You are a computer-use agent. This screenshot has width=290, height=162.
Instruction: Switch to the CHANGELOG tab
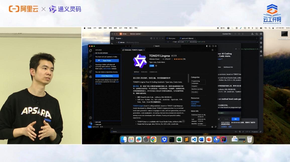[153, 72]
